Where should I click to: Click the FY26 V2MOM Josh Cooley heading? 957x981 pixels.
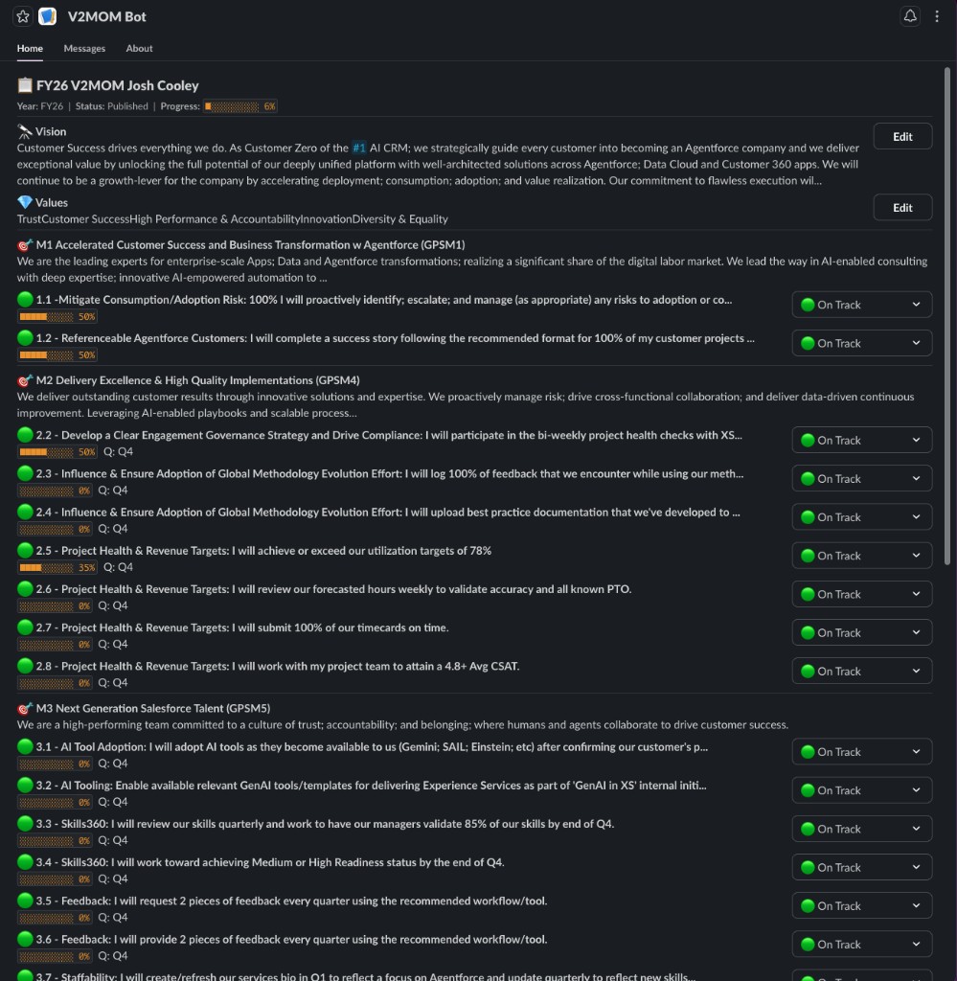[x=117, y=85]
